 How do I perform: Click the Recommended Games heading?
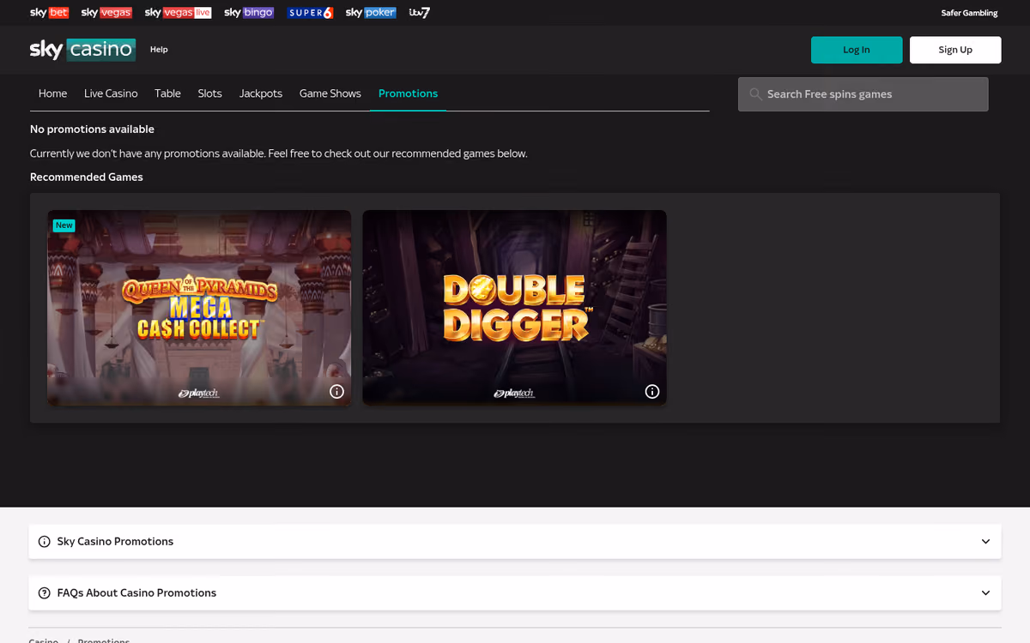87,177
